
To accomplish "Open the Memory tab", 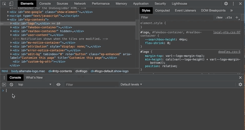I will (121, 4).
